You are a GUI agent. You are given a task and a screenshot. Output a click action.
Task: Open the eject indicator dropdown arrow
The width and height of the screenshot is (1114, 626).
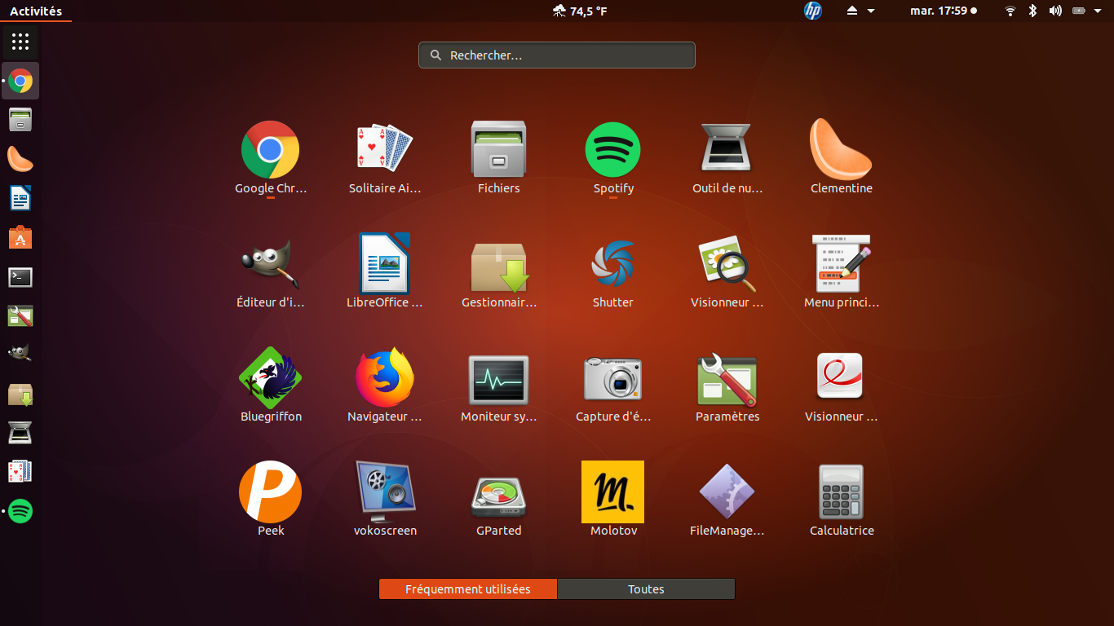pyautogui.click(x=871, y=11)
